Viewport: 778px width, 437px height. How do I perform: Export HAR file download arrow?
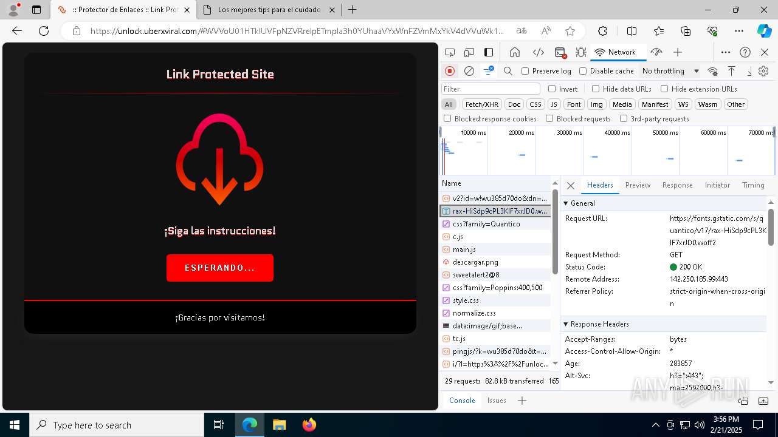tap(749, 71)
